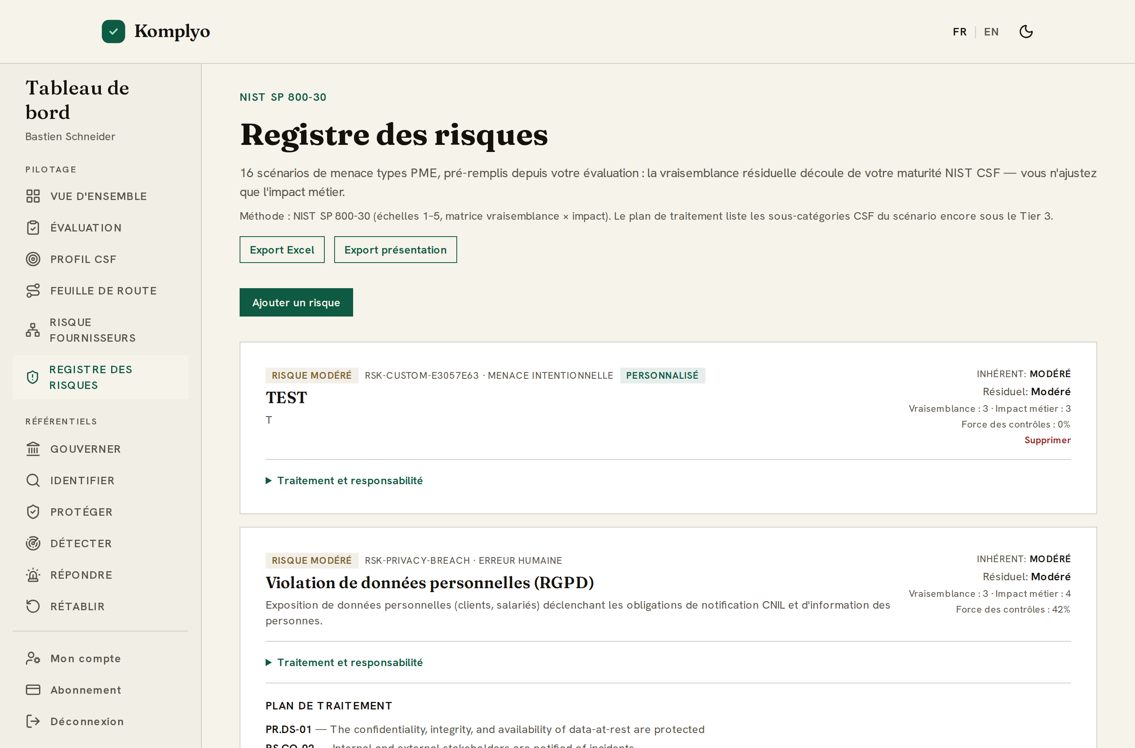1135x748 pixels.
Task: Click the Komplyo brand name
Action: [x=172, y=31]
